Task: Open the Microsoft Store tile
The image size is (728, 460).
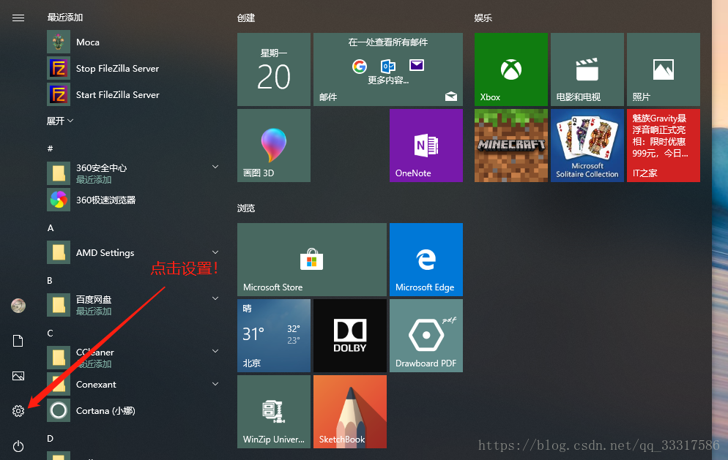Action: point(312,260)
